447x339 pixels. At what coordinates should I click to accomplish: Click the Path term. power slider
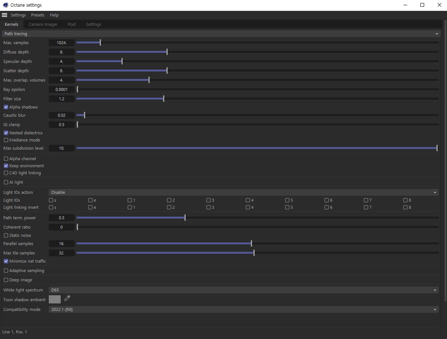click(x=257, y=218)
